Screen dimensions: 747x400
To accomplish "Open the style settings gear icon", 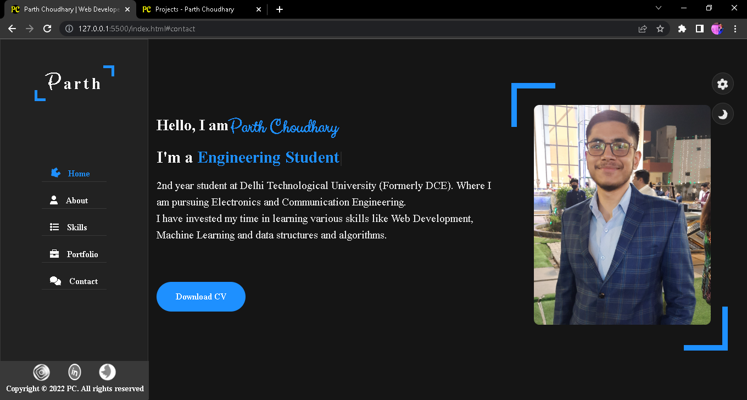I will [722, 84].
